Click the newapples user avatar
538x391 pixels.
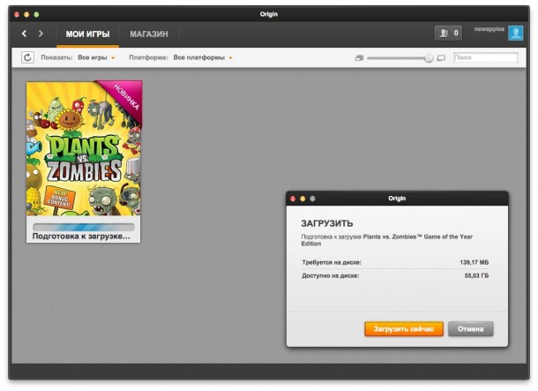(515, 34)
